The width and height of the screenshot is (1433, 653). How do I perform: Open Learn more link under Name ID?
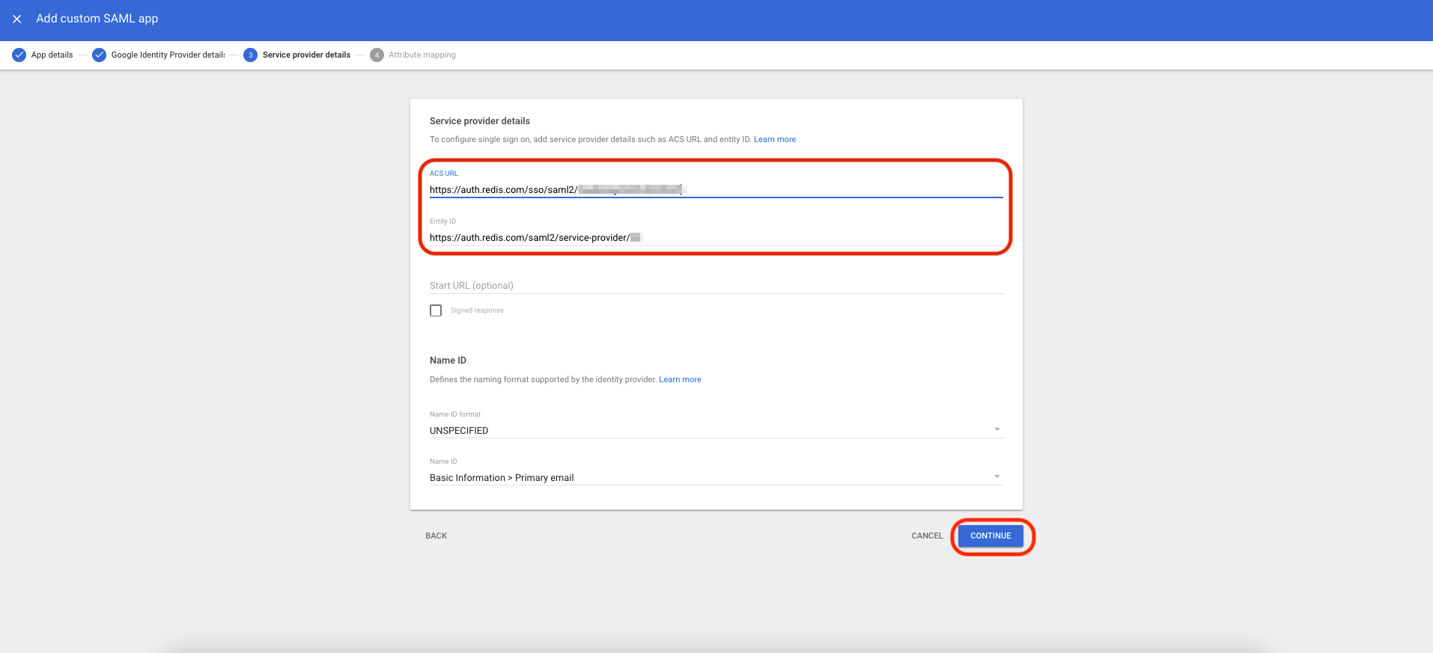tap(680, 379)
